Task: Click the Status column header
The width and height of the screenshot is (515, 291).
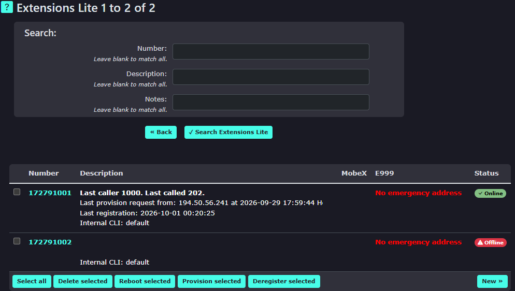Action: pyautogui.click(x=487, y=173)
